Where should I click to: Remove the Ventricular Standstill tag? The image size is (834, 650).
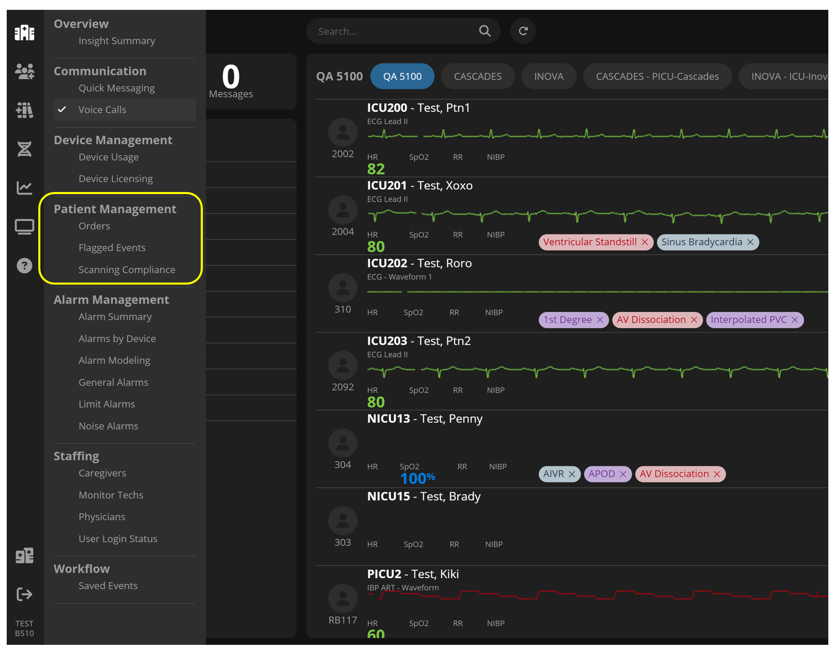[x=645, y=242]
